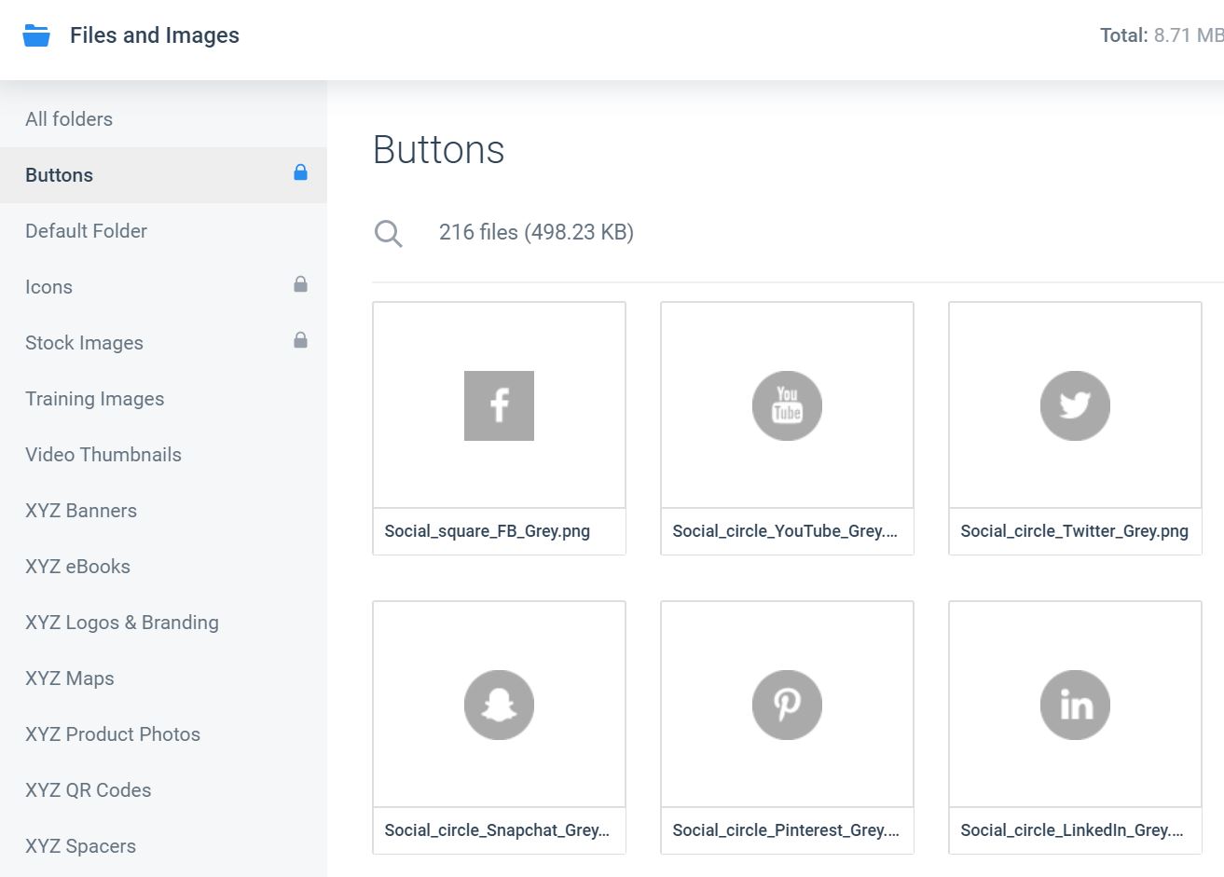Open the grey Pinterest circle image
The height and width of the screenshot is (877, 1224).
click(x=787, y=705)
